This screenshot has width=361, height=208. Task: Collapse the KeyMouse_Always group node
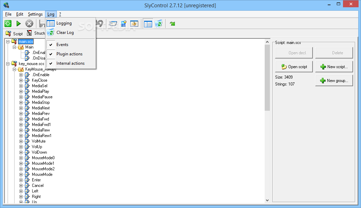pos(15,69)
